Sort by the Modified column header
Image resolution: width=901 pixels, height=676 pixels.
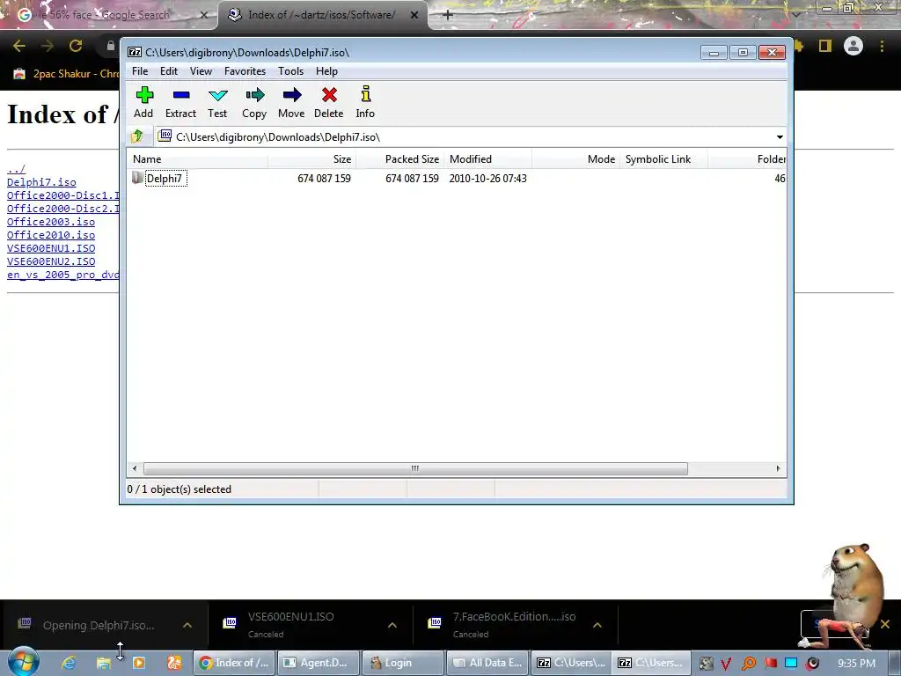(x=488, y=159)
